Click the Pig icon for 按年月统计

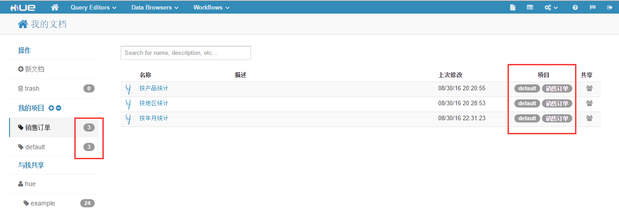(x=128, y=119)
